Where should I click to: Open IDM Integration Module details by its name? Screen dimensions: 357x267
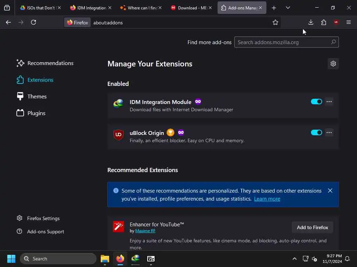click(x=160, y=102)
